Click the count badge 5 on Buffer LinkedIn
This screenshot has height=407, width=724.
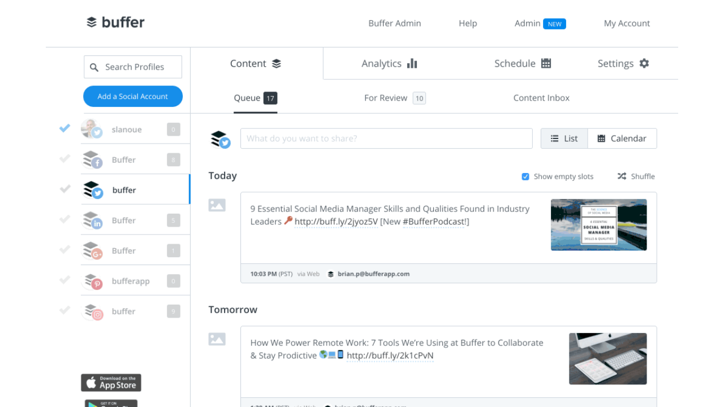[x=174, y=220]
